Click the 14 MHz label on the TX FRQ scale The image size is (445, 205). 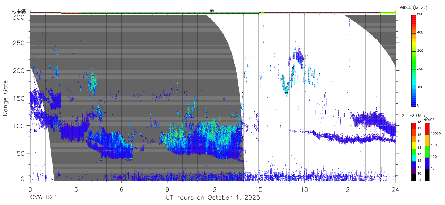pyautogui.click(x=420, y=148)
